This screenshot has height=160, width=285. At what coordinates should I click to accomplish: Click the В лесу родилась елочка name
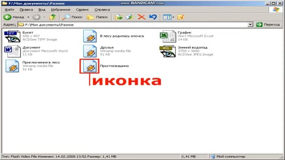click(122, 36)
